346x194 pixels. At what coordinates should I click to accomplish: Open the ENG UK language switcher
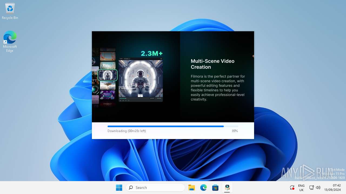(301, 188)
